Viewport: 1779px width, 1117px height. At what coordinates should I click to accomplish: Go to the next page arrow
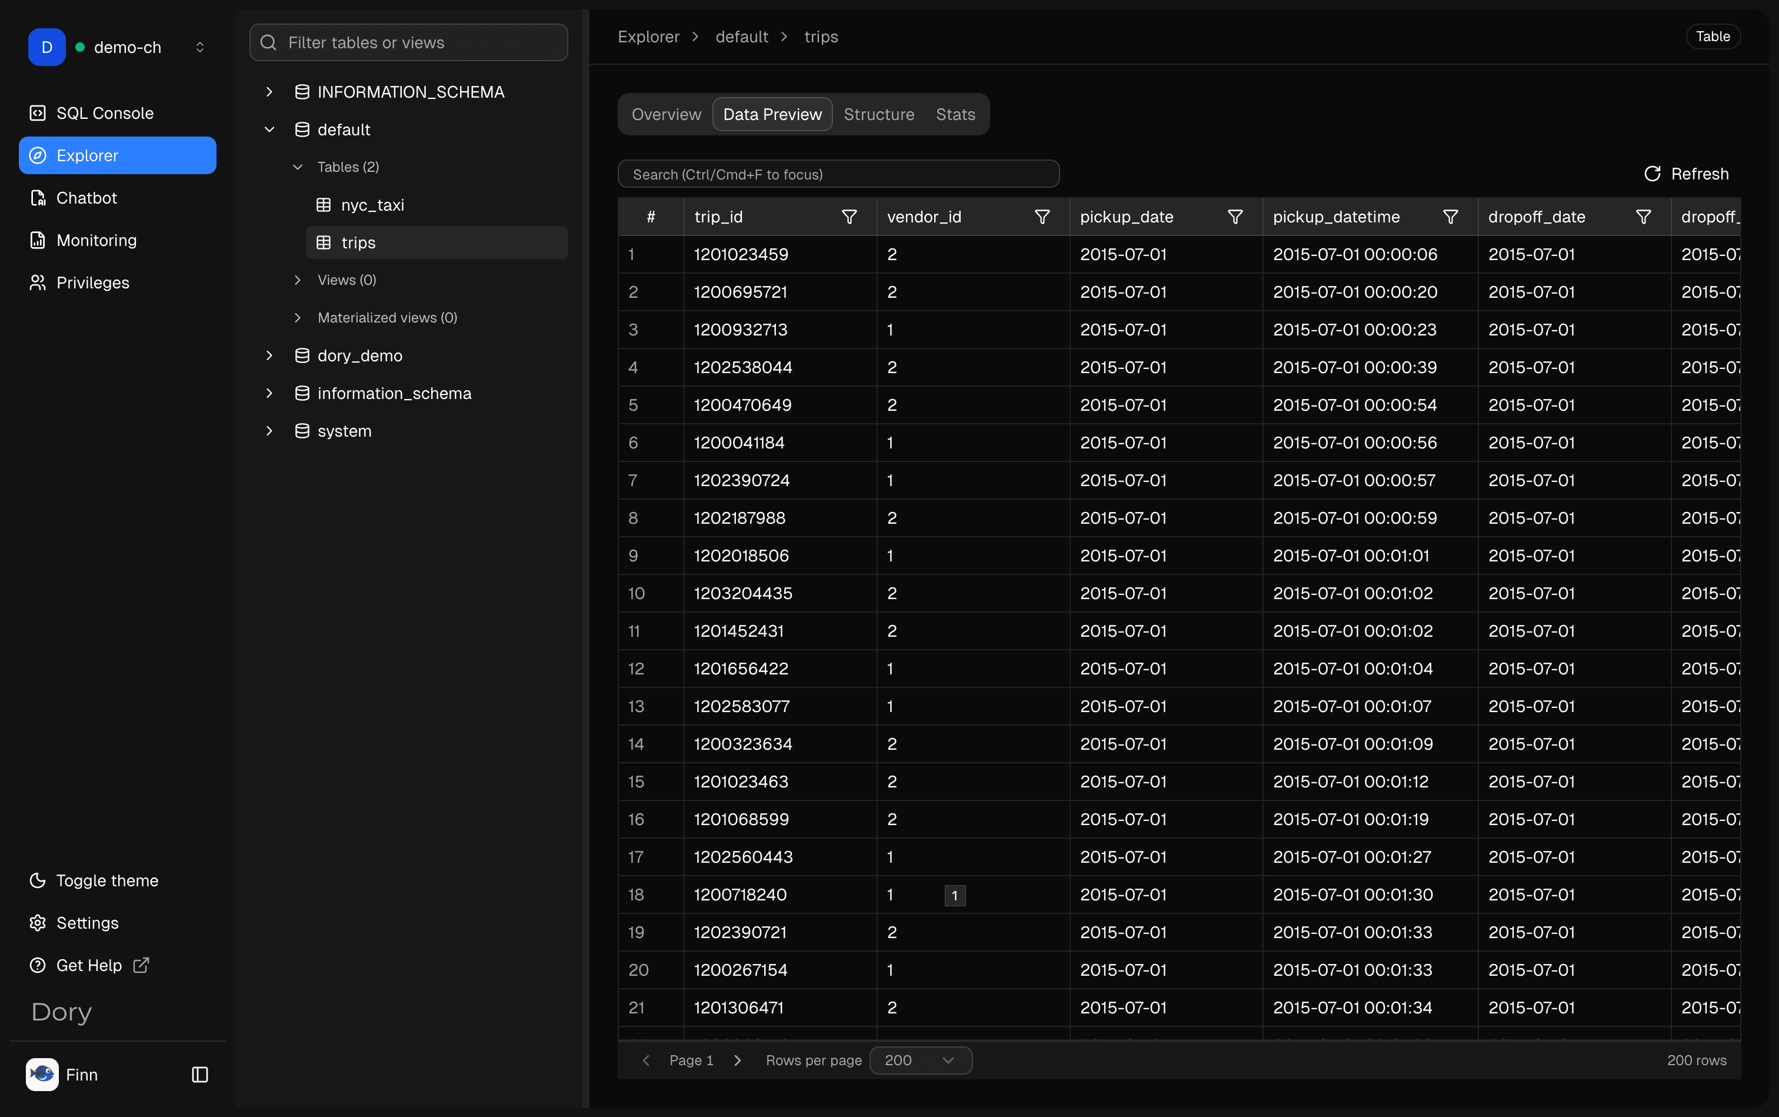[737, 1060]
